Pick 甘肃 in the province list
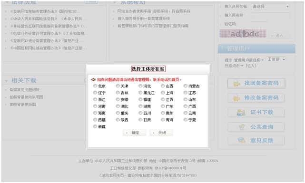This screenshot has width=305, height=183. 140,119
